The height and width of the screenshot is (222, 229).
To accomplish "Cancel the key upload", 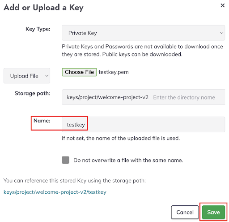I will [x=185, y=212].
